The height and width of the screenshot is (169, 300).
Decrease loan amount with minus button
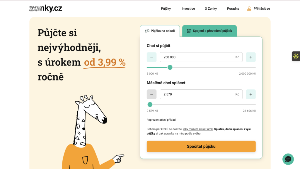(x=151, y=57)
